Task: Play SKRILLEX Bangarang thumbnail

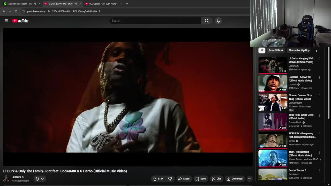Action: pos(273,140)
